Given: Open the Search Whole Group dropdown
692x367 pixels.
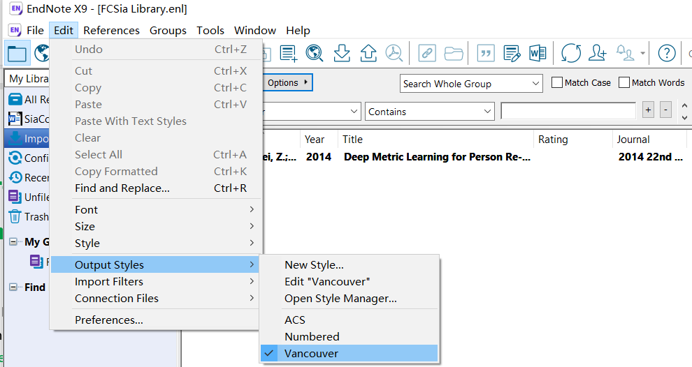Looking at the screenshot, I should pos(471,84).
